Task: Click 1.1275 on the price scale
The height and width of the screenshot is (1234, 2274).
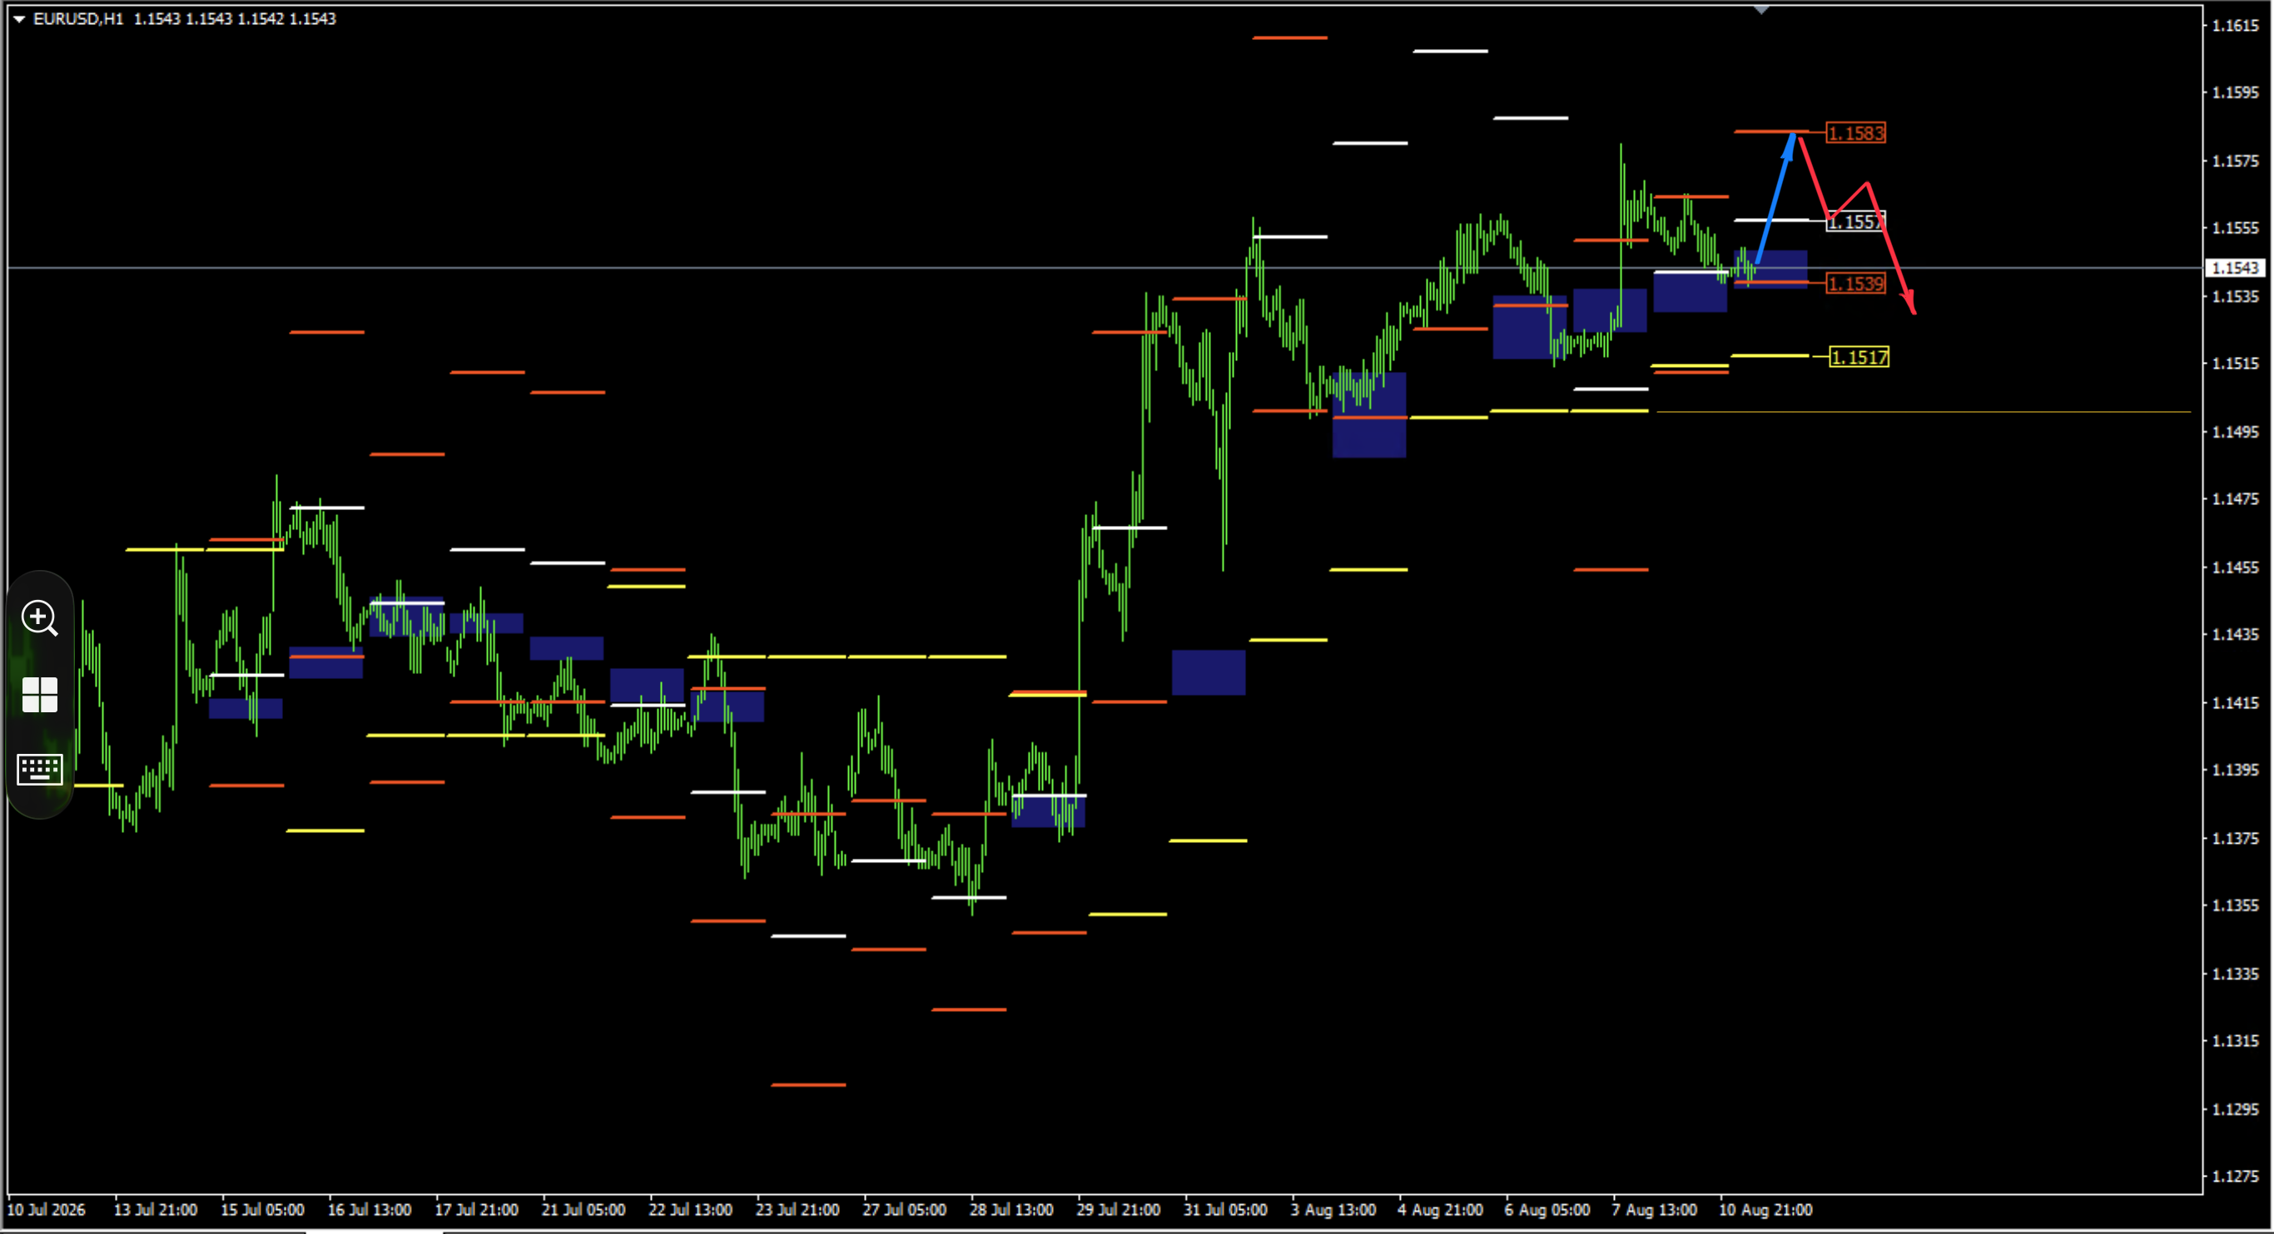Action: pyautogui.click(x=2234, y=1177)
